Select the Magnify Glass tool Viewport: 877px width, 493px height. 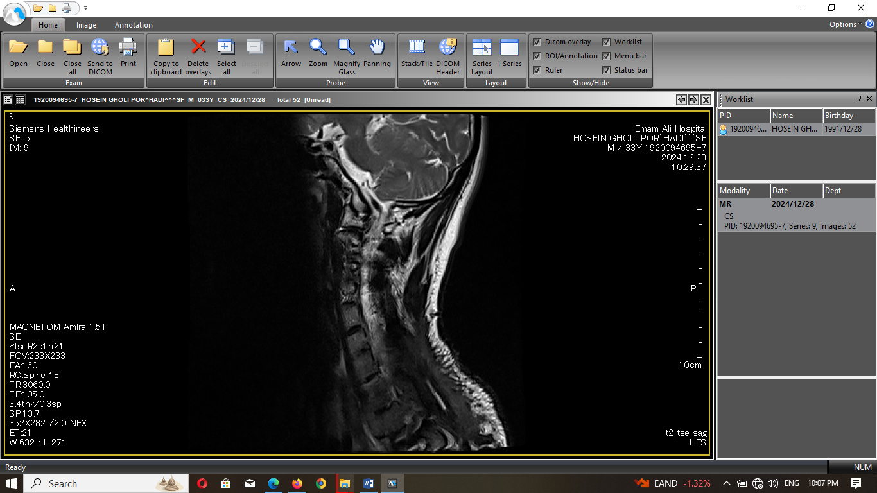tap(347, 56)
